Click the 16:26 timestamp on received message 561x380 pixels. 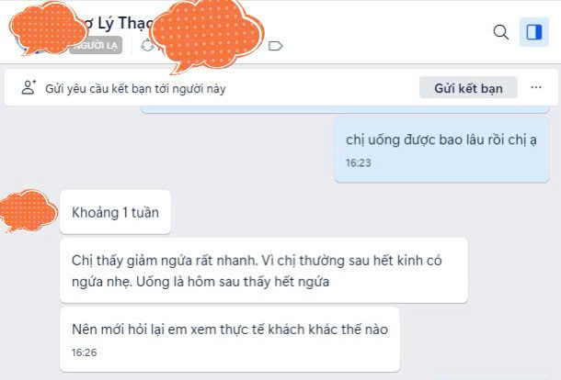click(x=84, y=352)
